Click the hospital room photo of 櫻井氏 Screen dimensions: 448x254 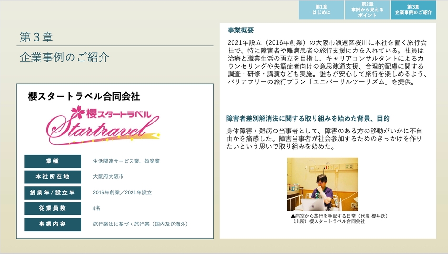323,184
